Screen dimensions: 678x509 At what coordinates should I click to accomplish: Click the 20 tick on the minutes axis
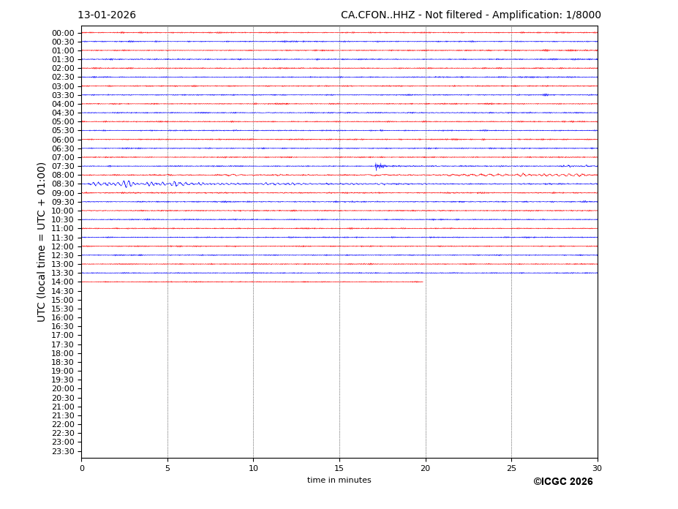(425, 468)
